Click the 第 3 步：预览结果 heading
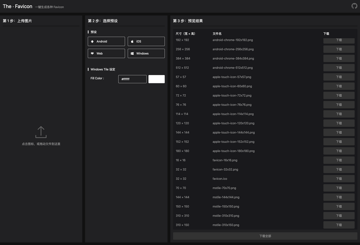The width and height of the screenshot is (360, 245). pos(188,21)
